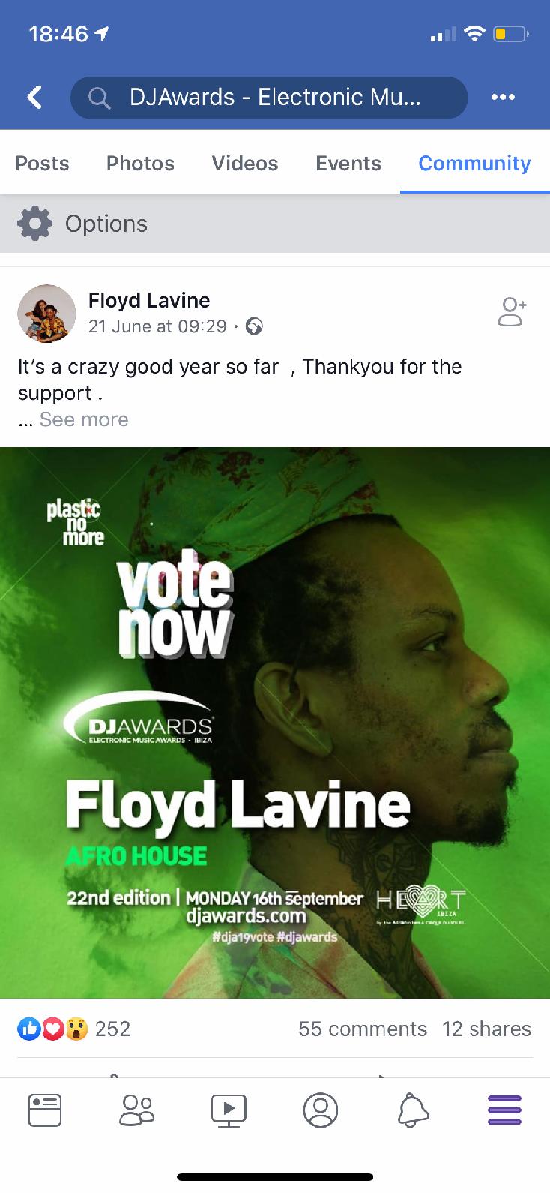Expand post text with See more
The height and width of the screenshot is (1193, 550).
click(84, 419)
